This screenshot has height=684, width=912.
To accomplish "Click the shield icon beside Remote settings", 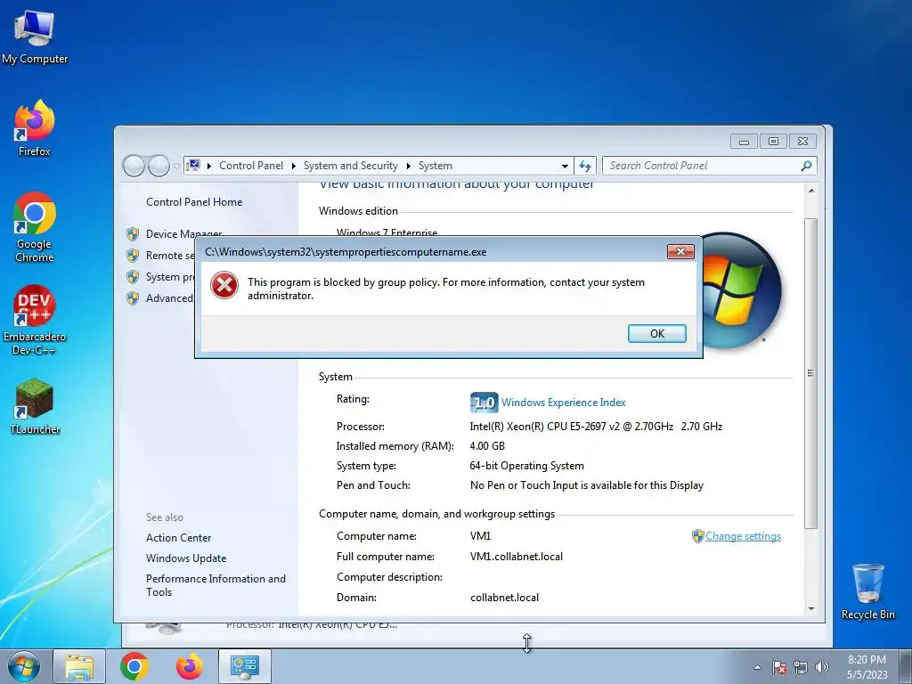I will coord(133,256).
